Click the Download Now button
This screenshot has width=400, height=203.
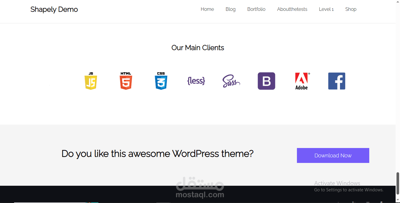click(333, 155)
